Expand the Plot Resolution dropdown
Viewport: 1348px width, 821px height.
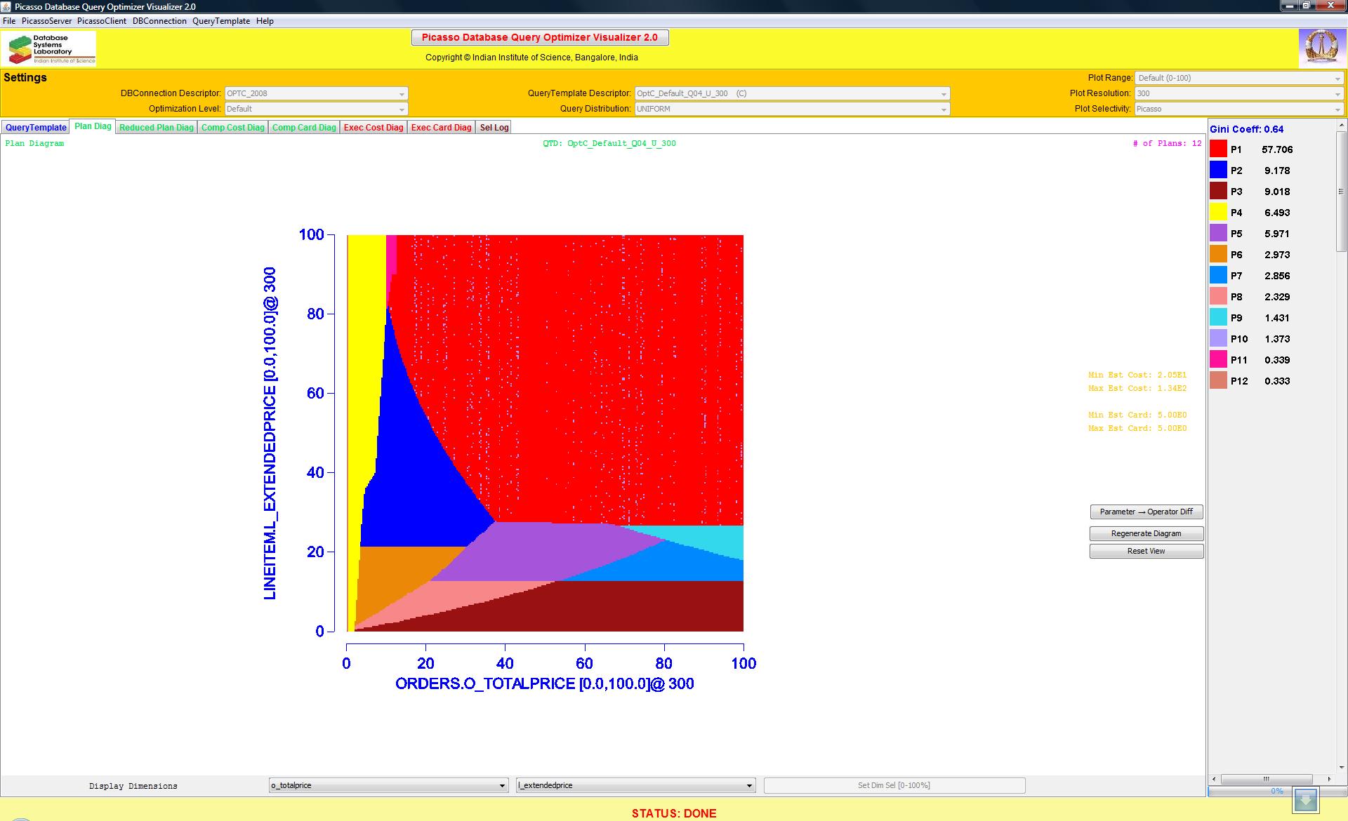1239,93
